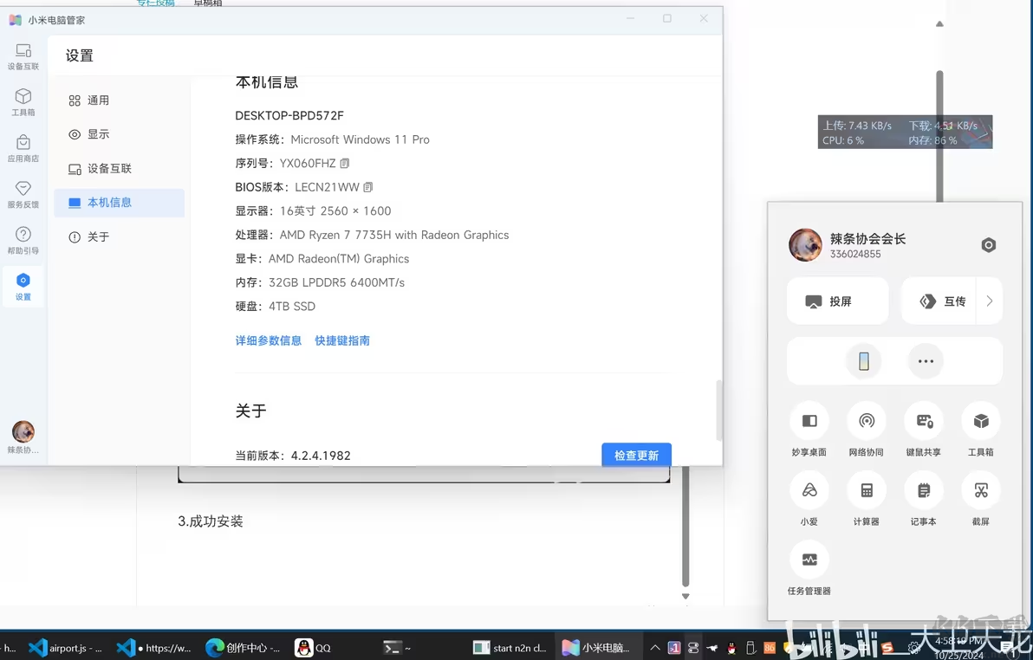Open the 帮助引导 sidebar section
Screen dimensions: 1033x660
pyautogui.click(x=23, y=241)
